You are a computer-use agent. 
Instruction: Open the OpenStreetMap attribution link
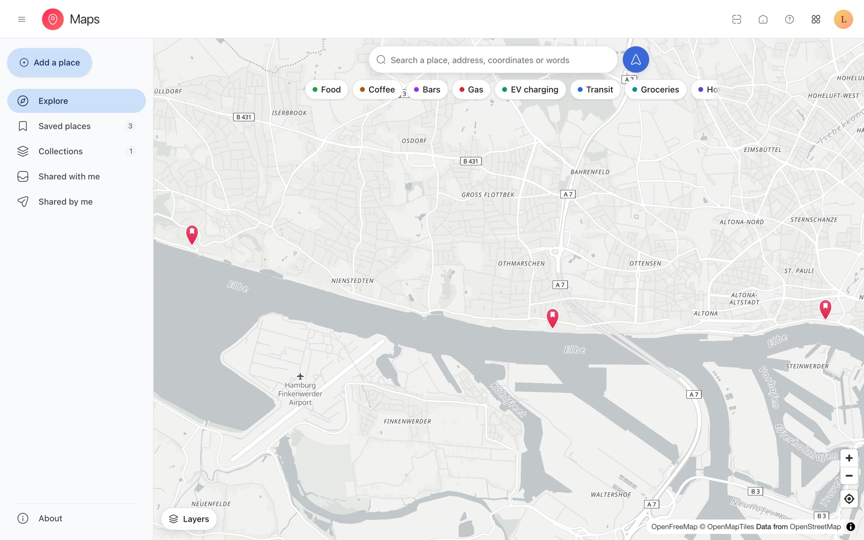(x=815, y=527)
